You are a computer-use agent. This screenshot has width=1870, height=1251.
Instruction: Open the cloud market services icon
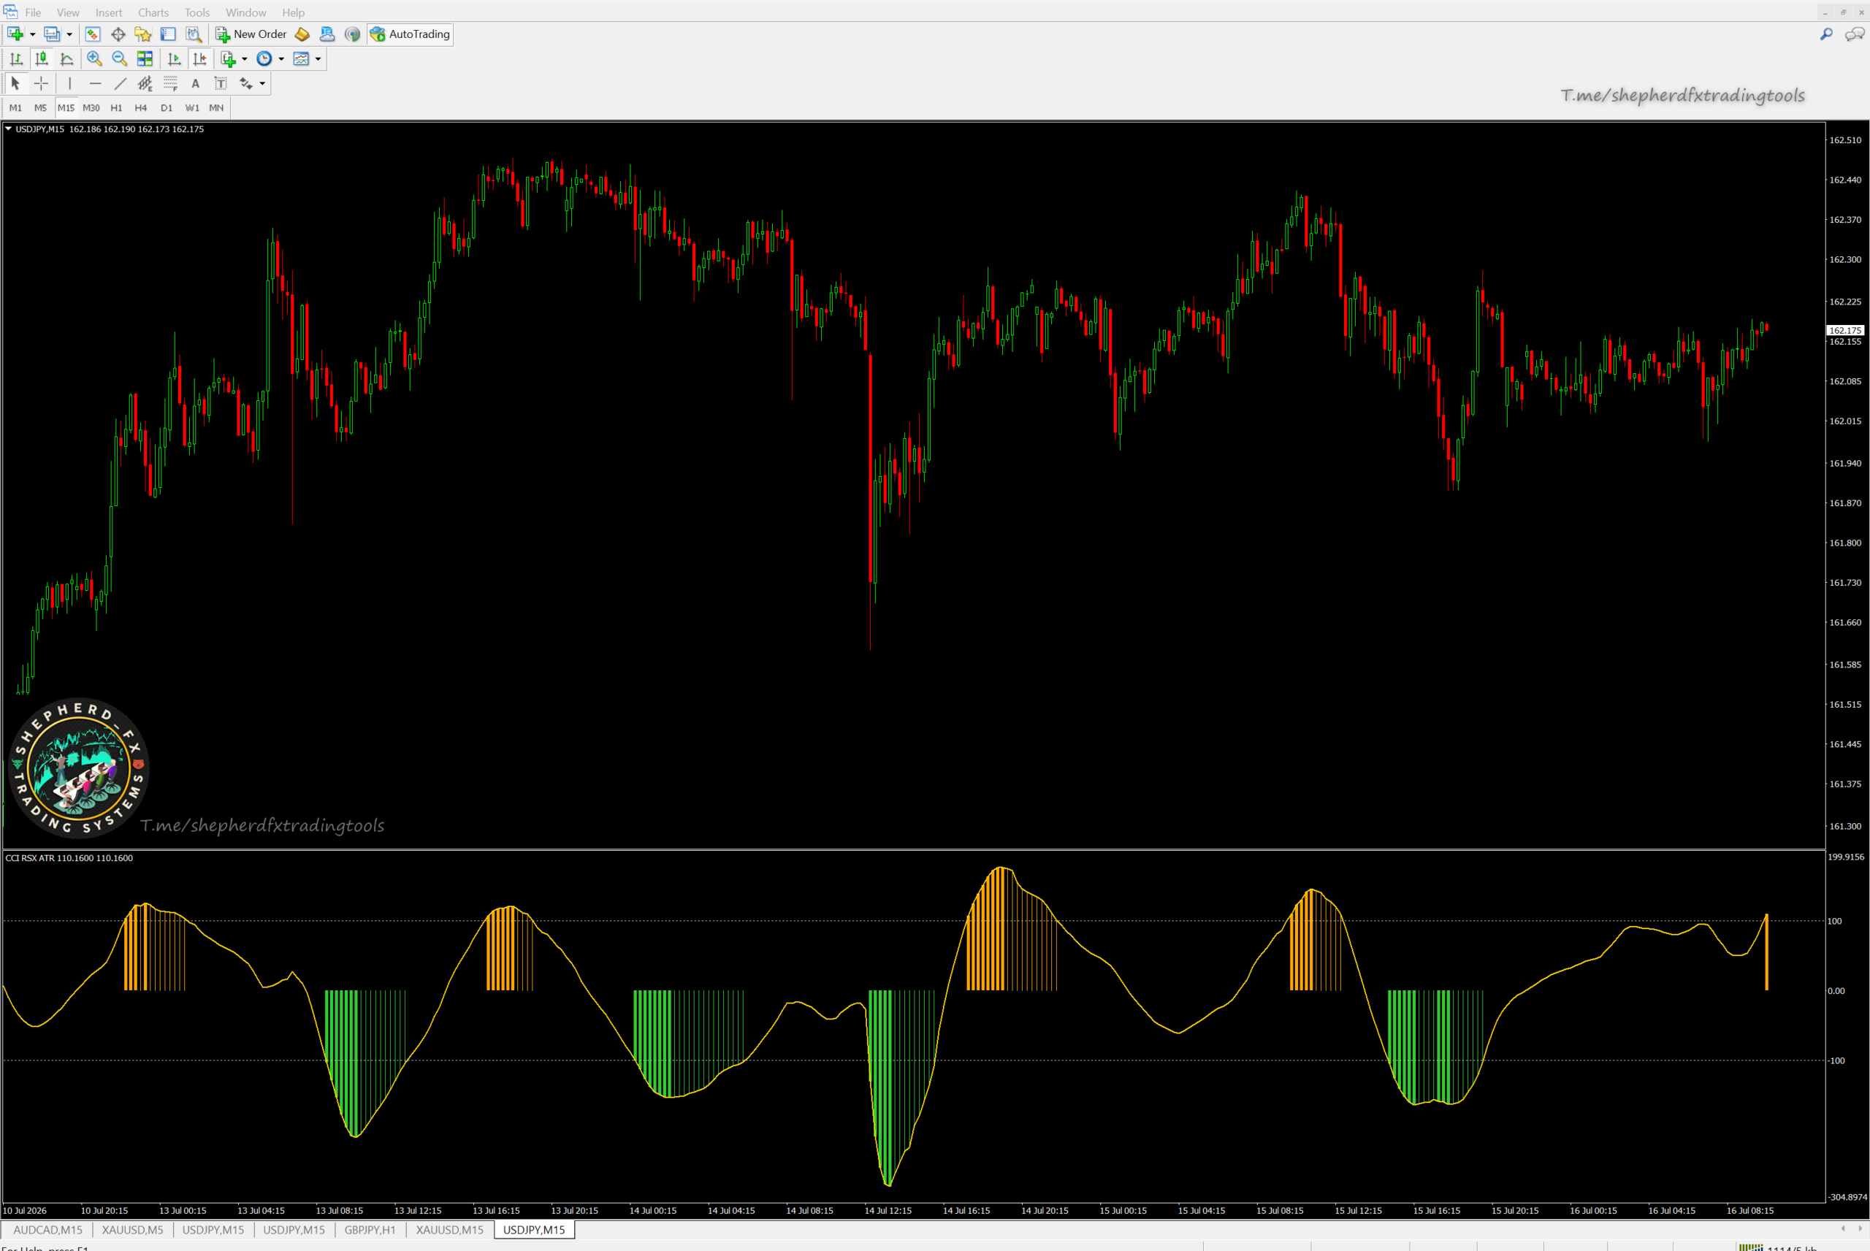pos(327,34)
